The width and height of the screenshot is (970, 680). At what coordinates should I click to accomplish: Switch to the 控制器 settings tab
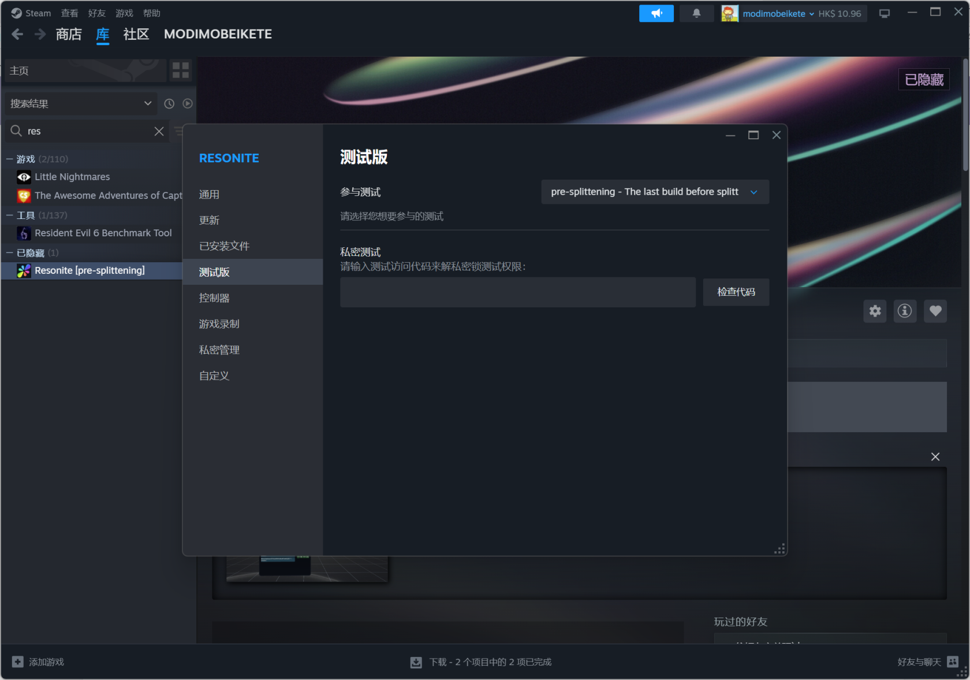pyautogui.click(x=214, y=298)
